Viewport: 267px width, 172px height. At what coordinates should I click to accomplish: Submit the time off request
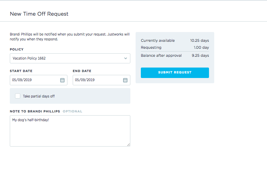coord(175,73)
